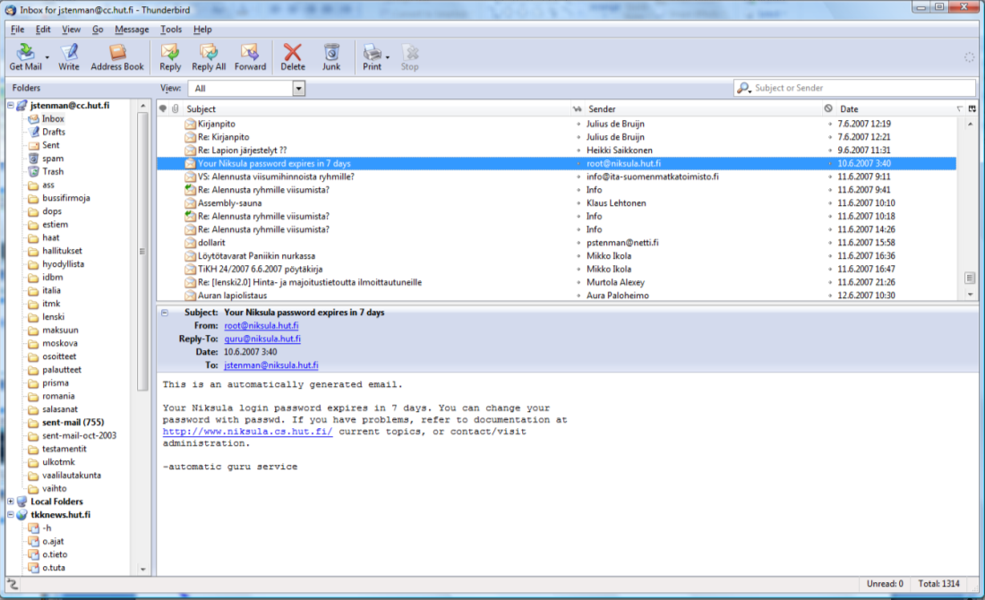Sort messages by Sender column

click(704, 108)
